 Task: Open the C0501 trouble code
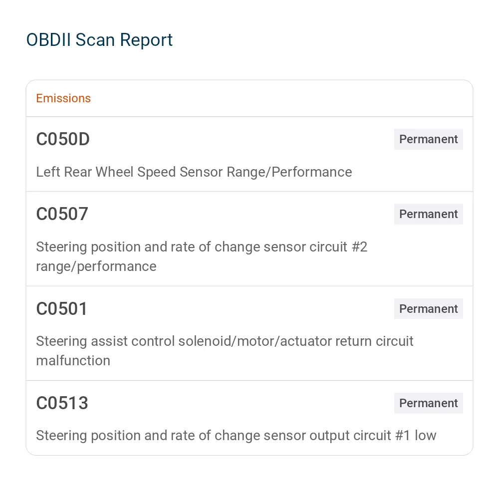click(x=62, y=309)
